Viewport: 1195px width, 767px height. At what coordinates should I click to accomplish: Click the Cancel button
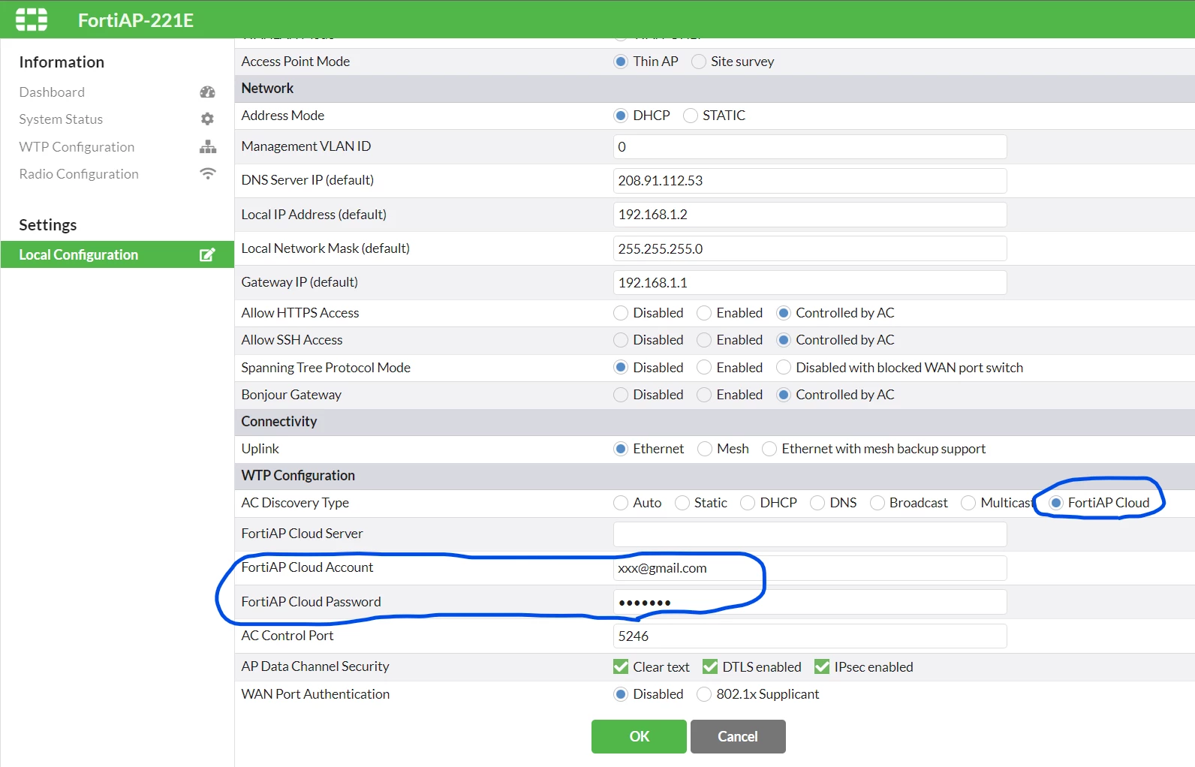pos(738,736)
